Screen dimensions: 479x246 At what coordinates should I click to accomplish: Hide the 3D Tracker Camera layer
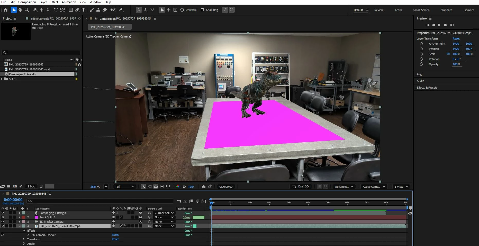pos(3,222)
